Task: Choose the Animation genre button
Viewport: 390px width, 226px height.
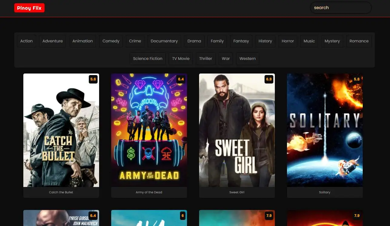Action: (82, 41)
